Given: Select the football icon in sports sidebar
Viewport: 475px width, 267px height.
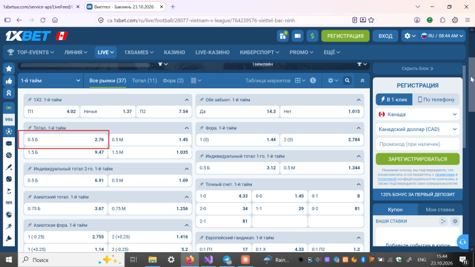Looking at the screenshot, I should click(x=9, y=132).
